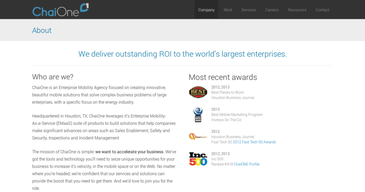Click the ChaiOne logo in the header

60,10
